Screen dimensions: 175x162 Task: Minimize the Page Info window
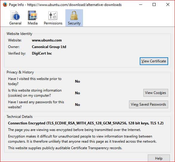tap(141, 4)
